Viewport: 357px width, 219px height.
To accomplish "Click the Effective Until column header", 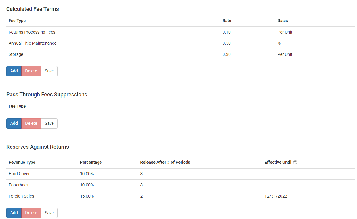I will click(278, 162).
